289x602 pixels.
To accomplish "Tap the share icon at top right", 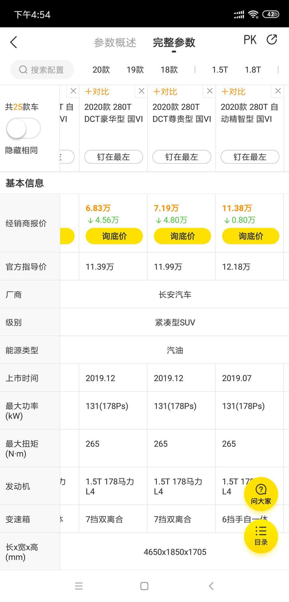I will pyautogui.click(x=272, y=39).
